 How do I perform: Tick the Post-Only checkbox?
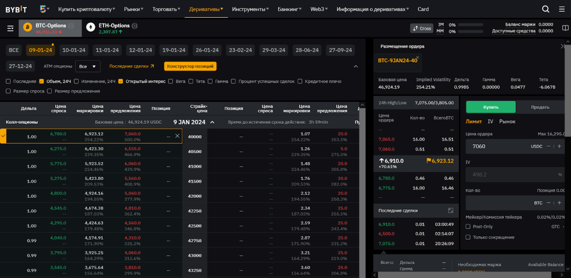point(468,227)
